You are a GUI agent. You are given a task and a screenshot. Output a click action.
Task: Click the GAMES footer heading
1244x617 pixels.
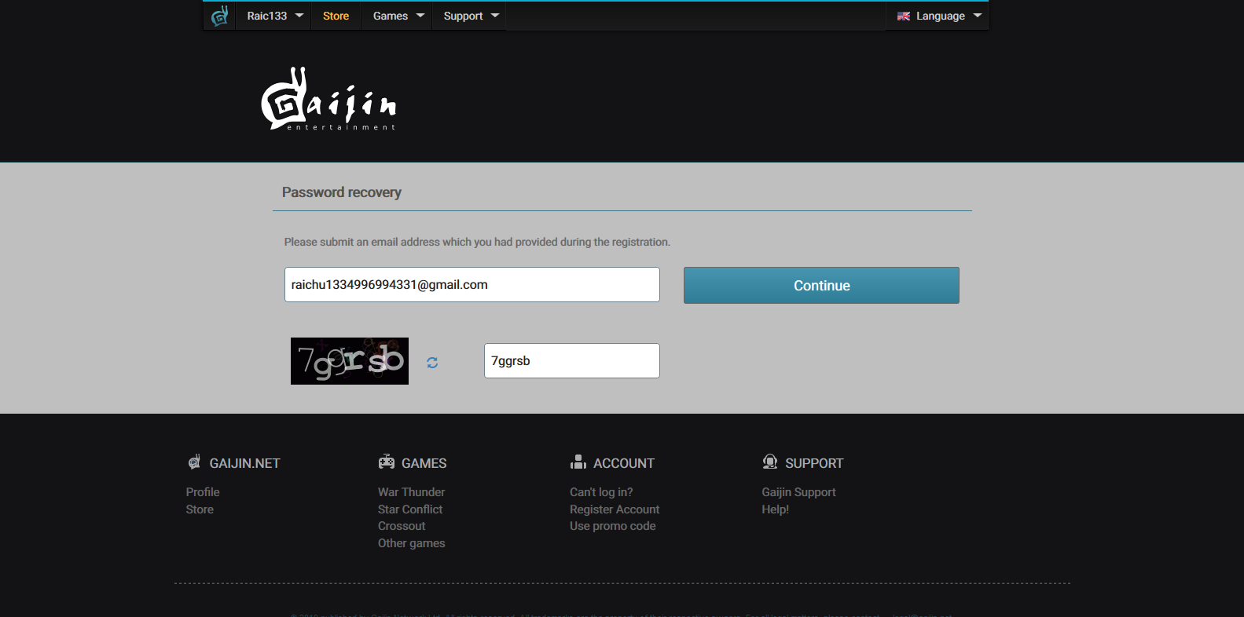[x=424, y=463]
